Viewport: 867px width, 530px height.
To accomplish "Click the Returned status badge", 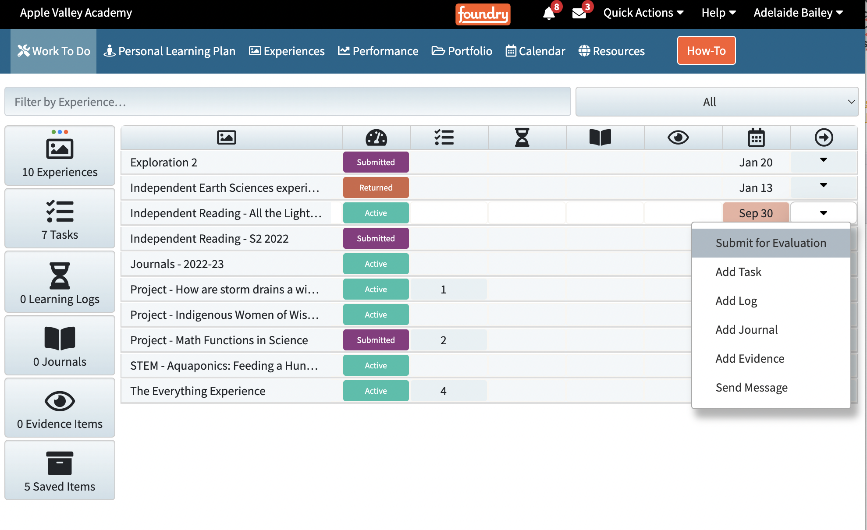I will point(376,188).
